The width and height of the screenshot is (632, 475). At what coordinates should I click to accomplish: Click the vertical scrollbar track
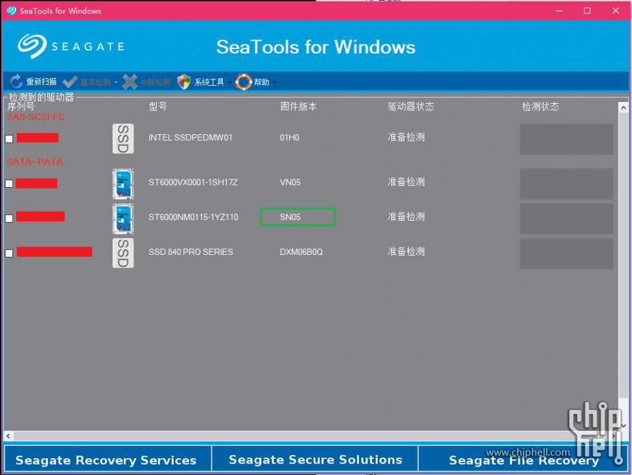[623, 266]
